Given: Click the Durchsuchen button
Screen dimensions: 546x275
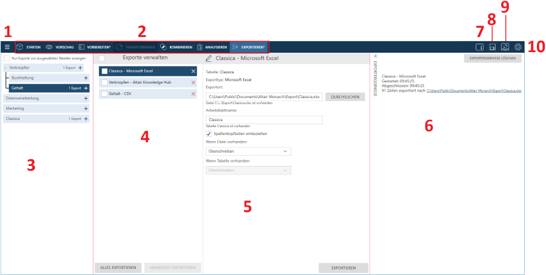Looking at the screenshot, I should point(345,97).
